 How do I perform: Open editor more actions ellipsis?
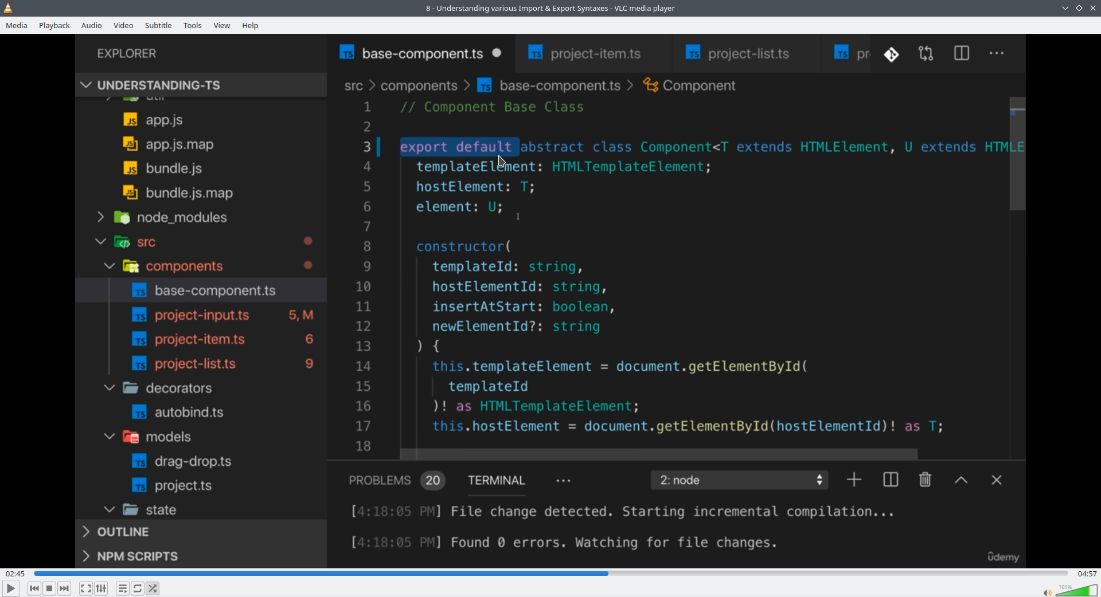(x=997, y=54)
